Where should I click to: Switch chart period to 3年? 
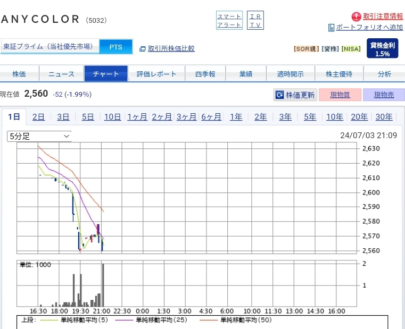[x=285, y=117]
